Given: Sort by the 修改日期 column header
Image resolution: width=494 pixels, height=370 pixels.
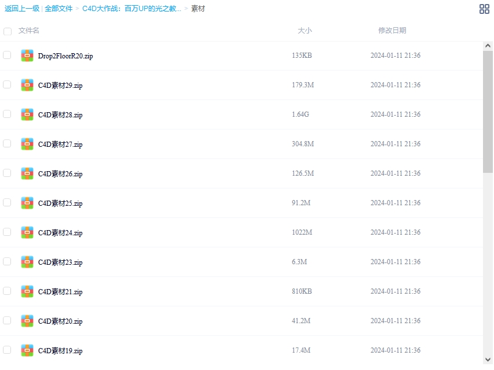Looking at the screenshot, I should [x=392, y=31].
